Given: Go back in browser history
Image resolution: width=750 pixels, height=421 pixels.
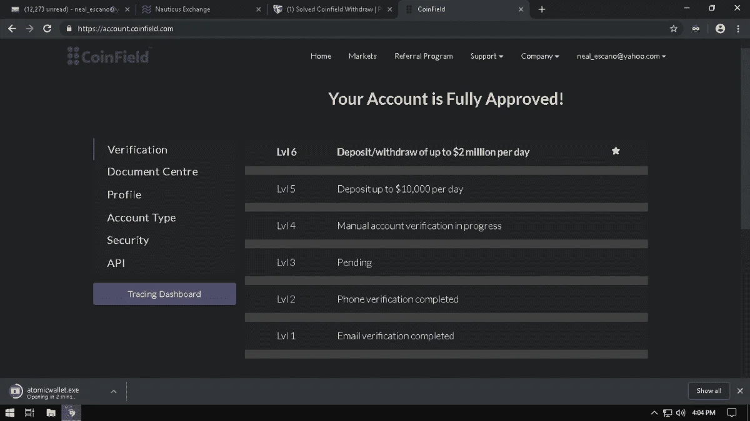Looking at the screenshot, I should click(12, 29).
